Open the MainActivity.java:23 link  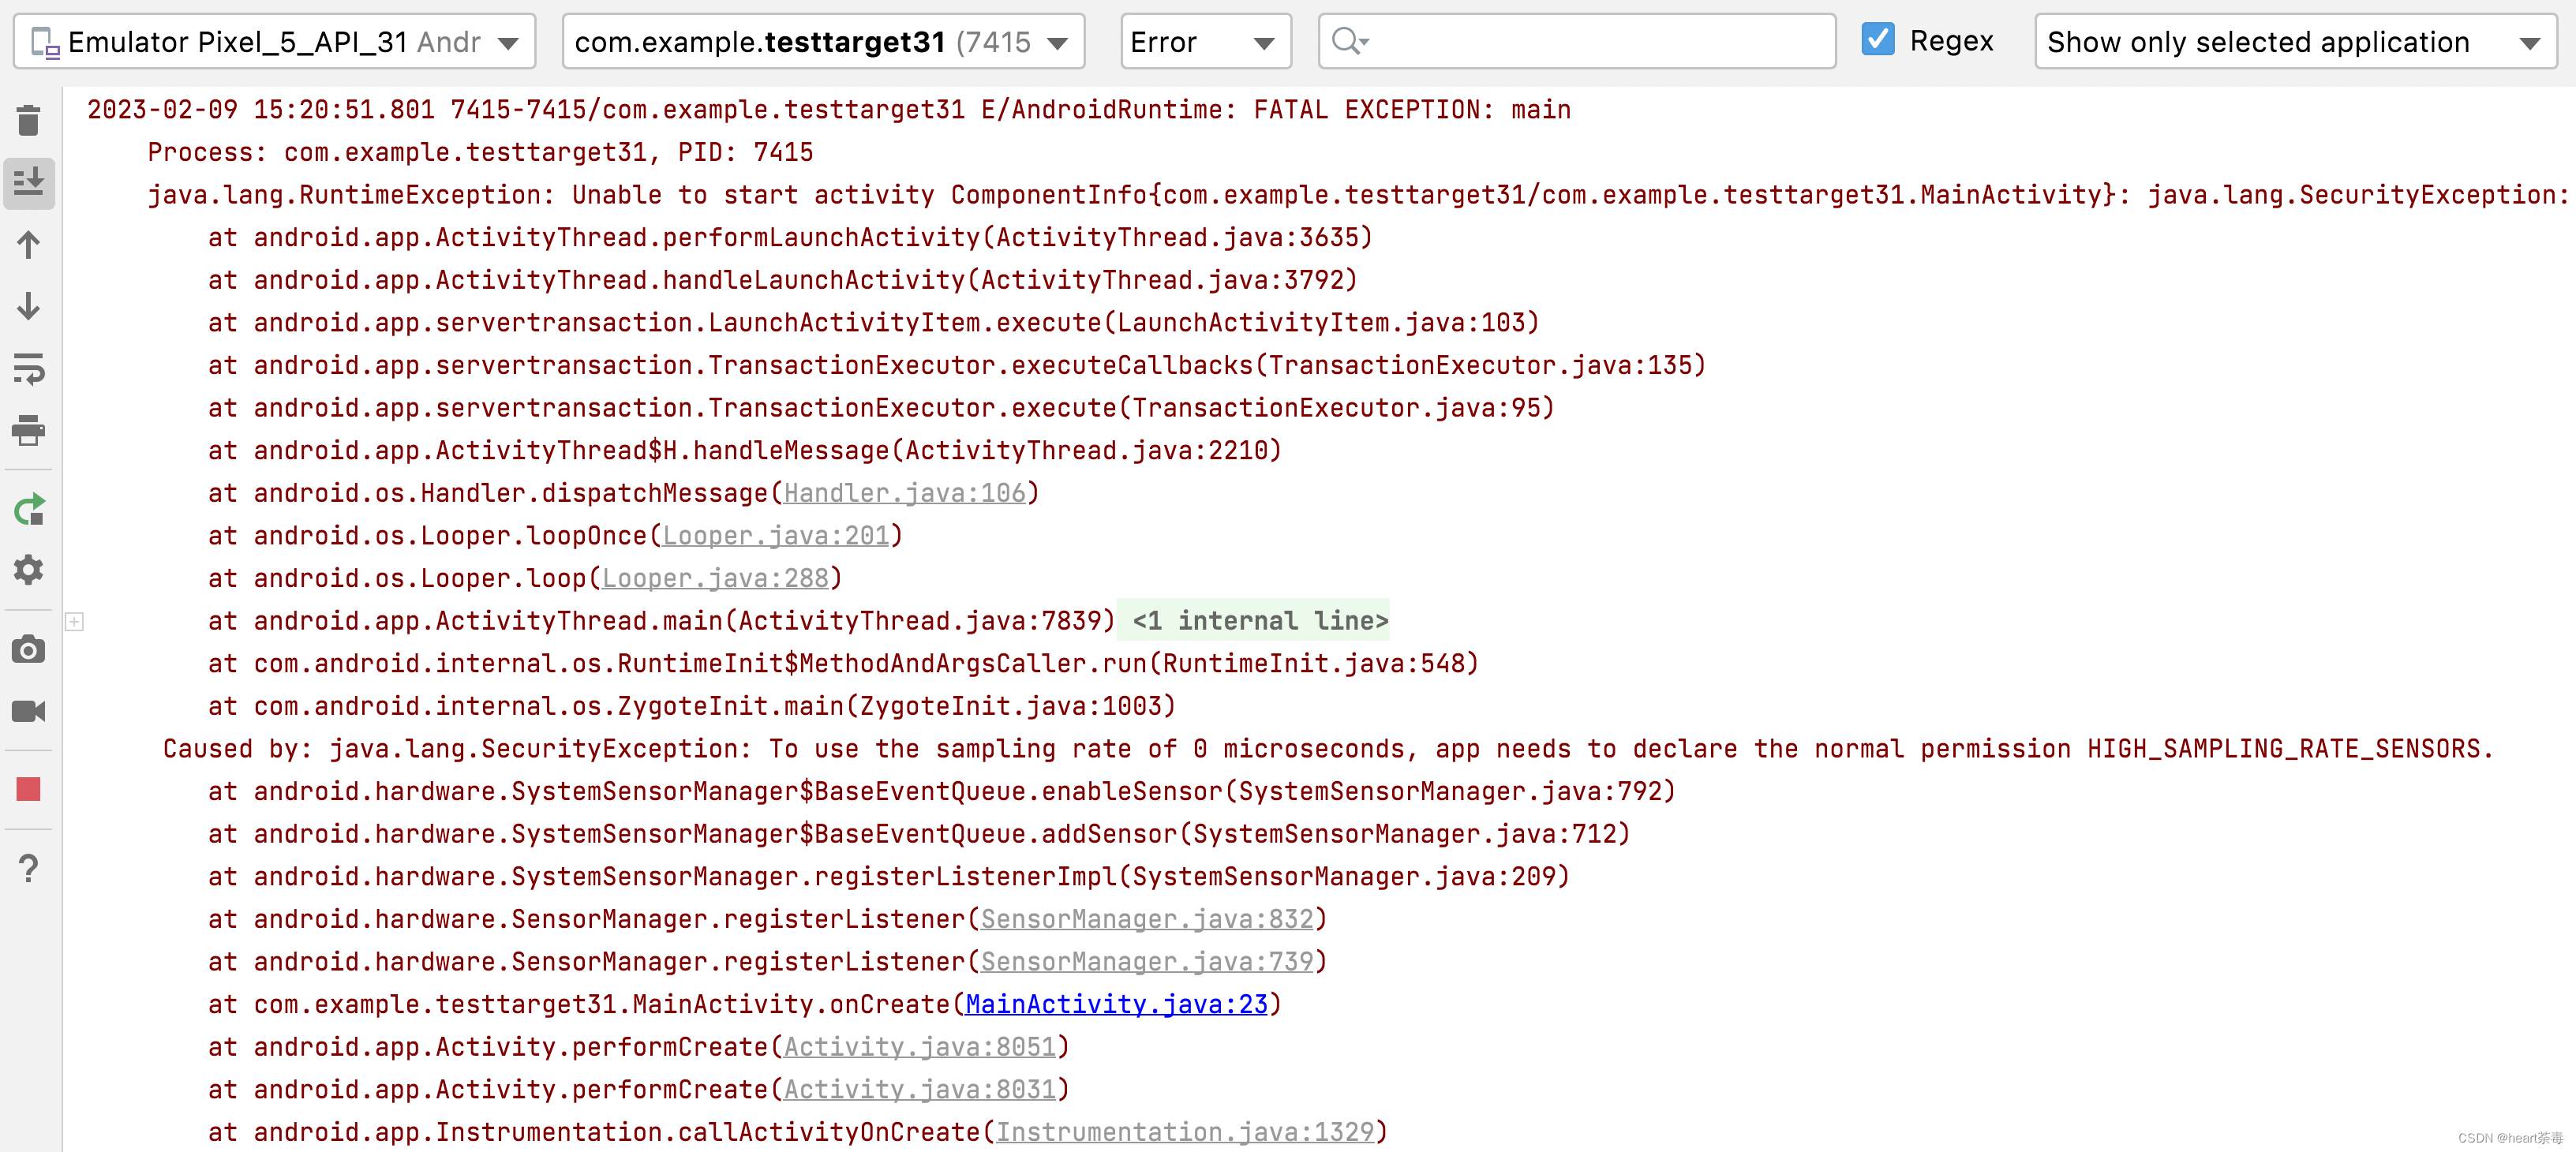tap(1116, 1004)
